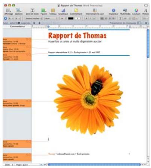Select the orange flower image
The height and width of the screenshot is (168, 151).
click(88, 99)
